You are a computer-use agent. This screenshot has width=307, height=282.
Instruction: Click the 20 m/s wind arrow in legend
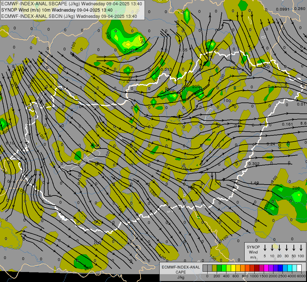click(279, 248)
